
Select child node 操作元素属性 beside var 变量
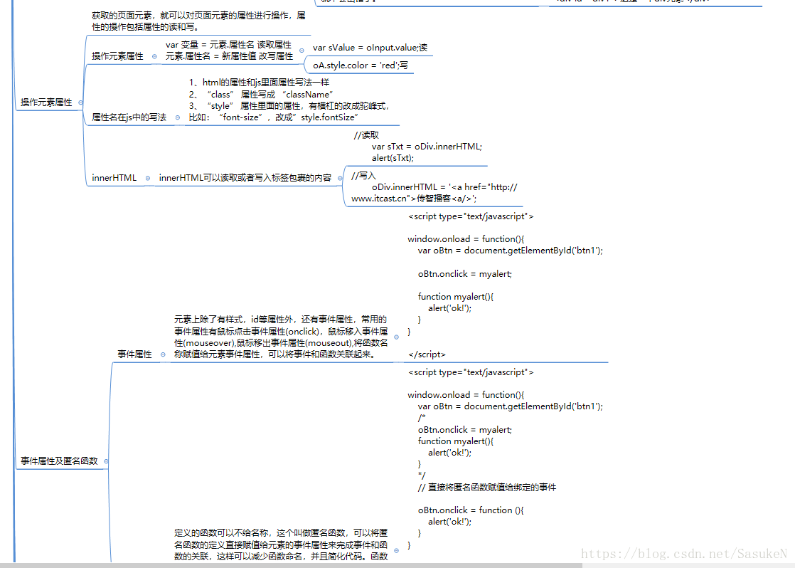117,56
